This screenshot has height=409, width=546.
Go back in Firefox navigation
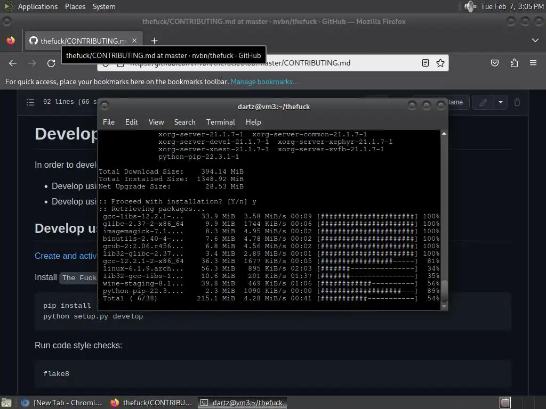(x=13, y=63)
